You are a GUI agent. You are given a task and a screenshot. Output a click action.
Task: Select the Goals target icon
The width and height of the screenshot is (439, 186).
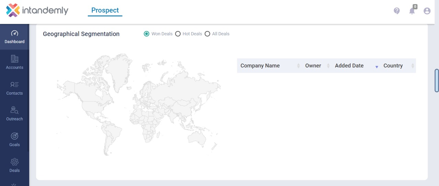pos(14,136)
